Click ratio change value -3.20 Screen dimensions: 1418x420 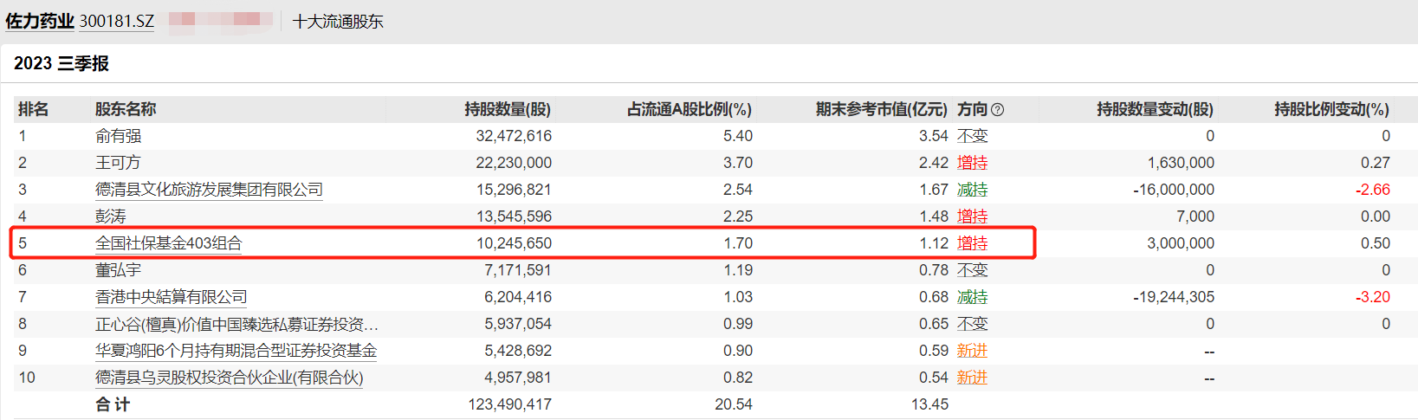1373,297
